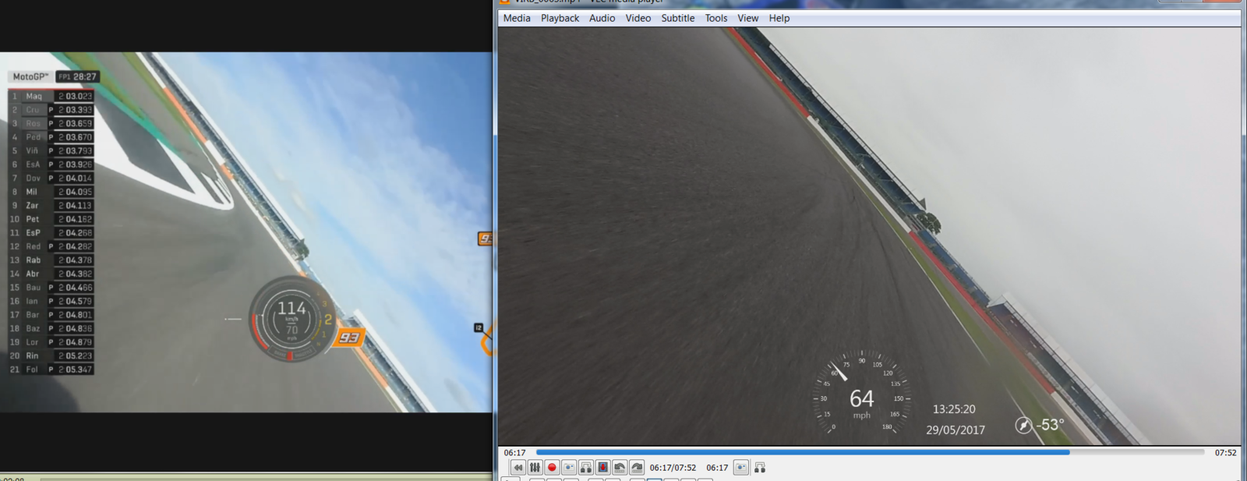
Task: Click snapshot icon right of 06:17 time
Action: click(741, 468)
